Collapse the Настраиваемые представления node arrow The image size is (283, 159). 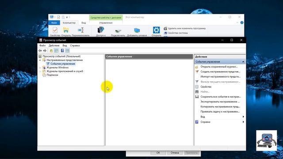pos(40,60)
